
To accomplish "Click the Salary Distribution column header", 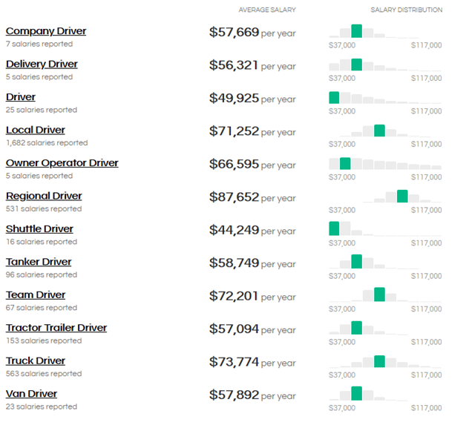I will point(407,10).
